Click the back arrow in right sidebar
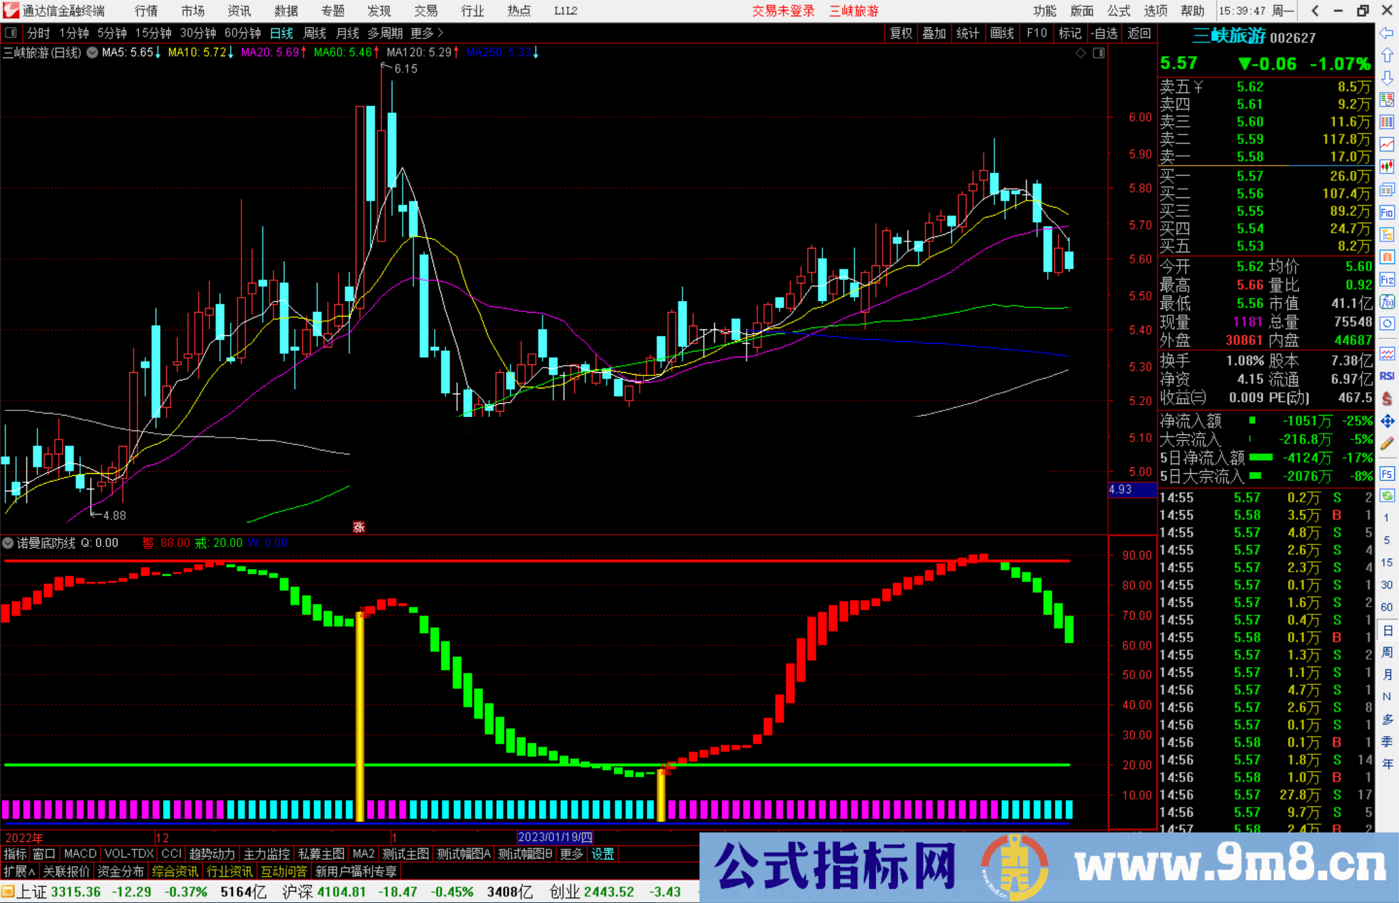 (x=1387, y=33)
